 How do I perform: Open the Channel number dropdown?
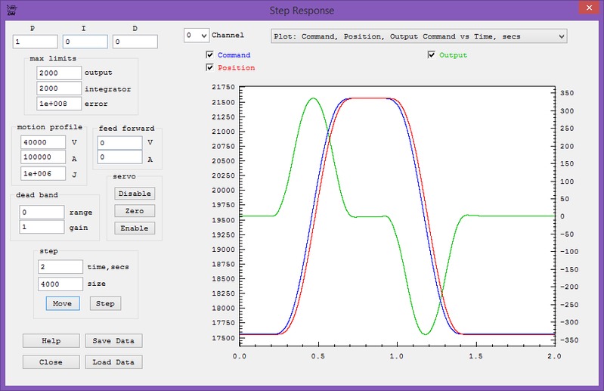tap(197, 36)
